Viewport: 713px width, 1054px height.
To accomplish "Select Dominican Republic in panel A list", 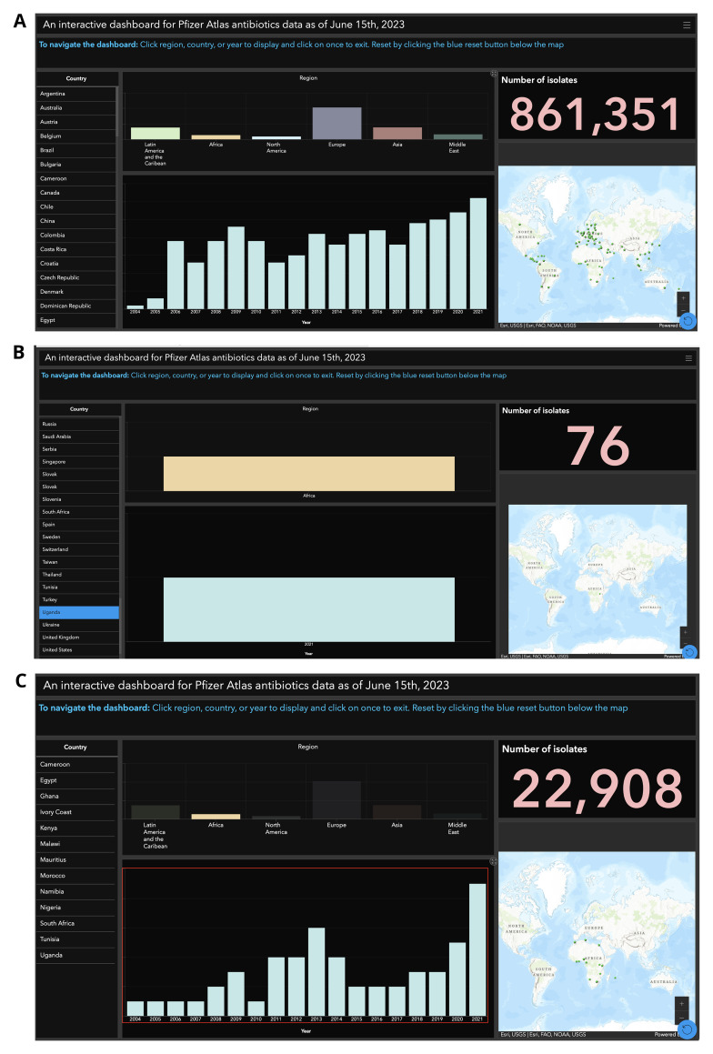I will coord(75,306).
